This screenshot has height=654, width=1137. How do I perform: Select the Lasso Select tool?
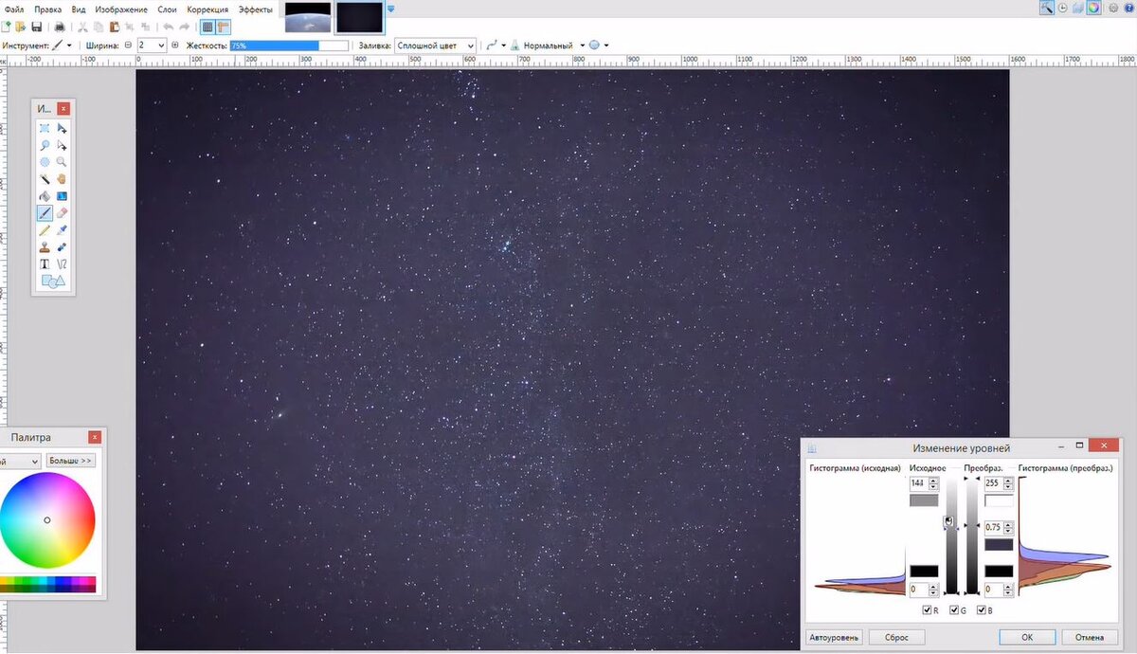(x=45, y=145)
